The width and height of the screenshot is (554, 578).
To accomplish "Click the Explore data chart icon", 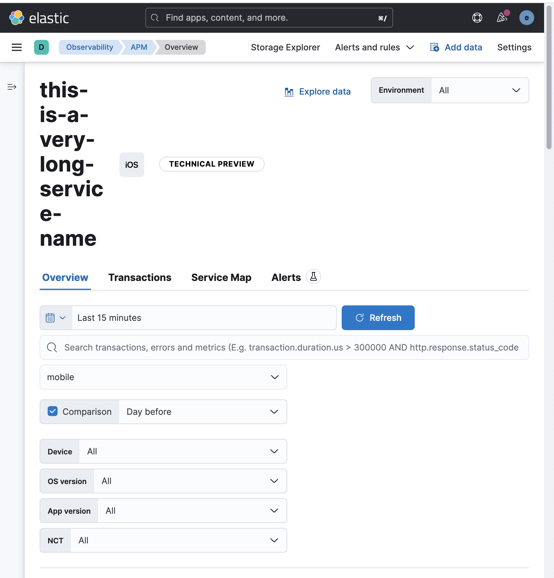I will pyautogui.click(x=289, y=92).
